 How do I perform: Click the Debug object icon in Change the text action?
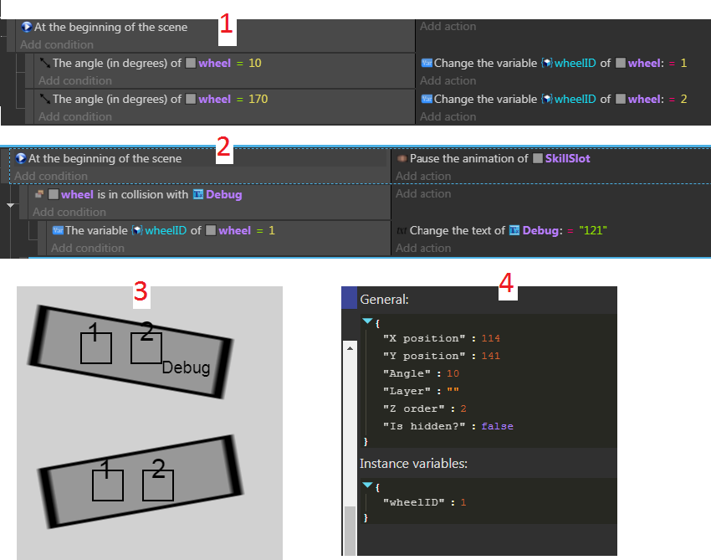pos(514,230)
